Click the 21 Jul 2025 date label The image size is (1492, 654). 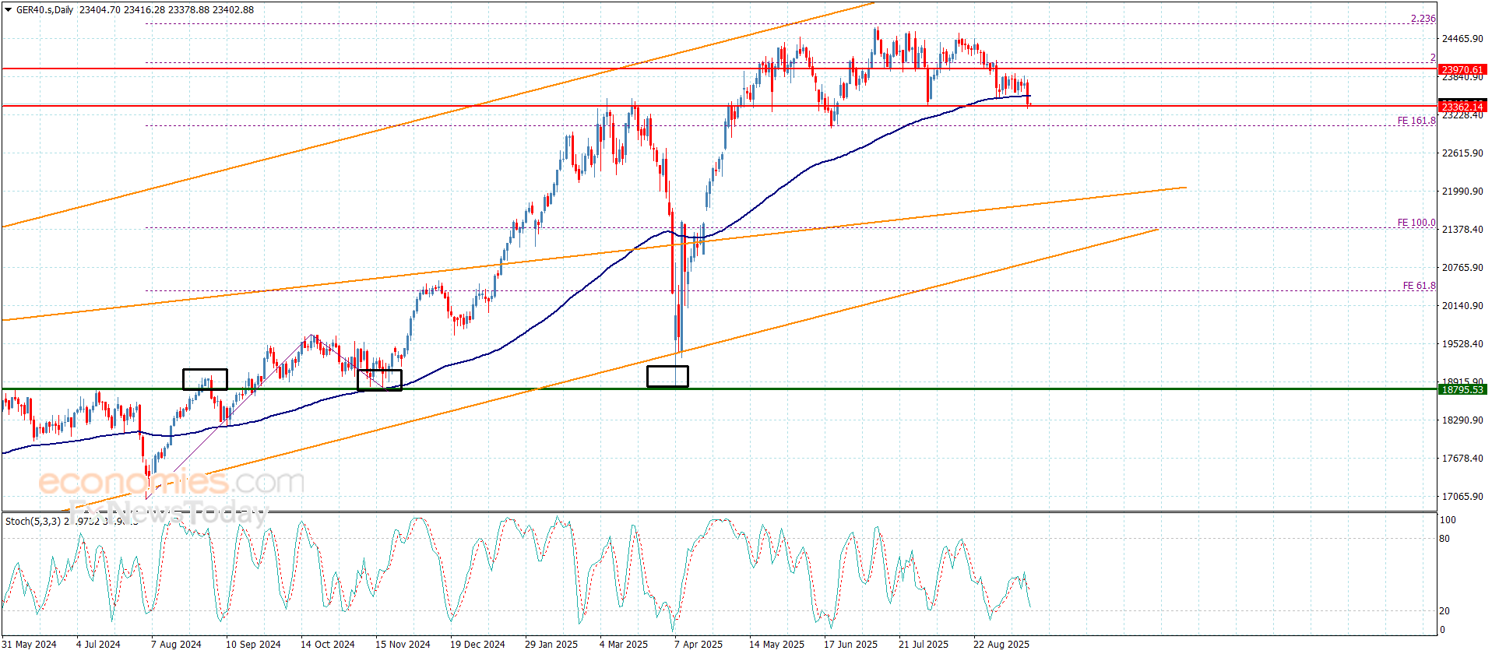tap(924, 644)
